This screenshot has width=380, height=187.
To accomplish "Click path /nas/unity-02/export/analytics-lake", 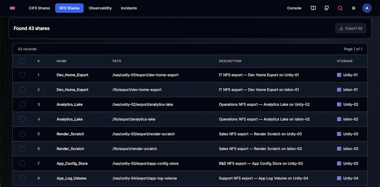I will [142, 104].
